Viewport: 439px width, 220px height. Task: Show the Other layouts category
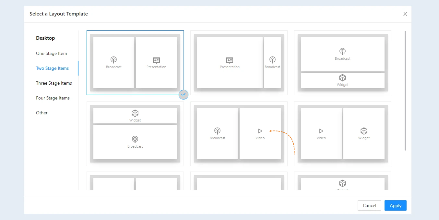(x=42, y=113)
